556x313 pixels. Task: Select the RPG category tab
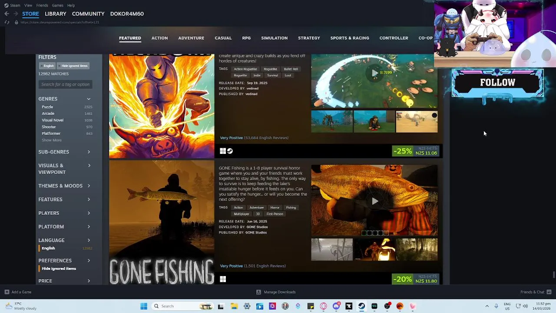(x=246, y=38)
